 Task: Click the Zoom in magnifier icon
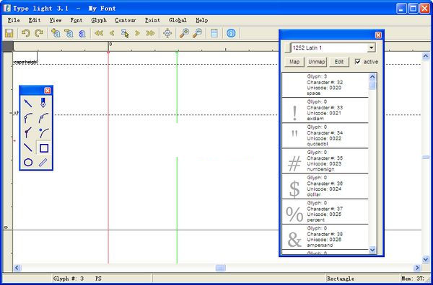coord(184,33)
